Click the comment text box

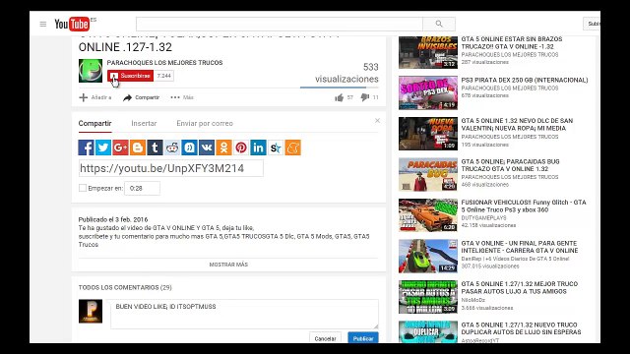244,314
